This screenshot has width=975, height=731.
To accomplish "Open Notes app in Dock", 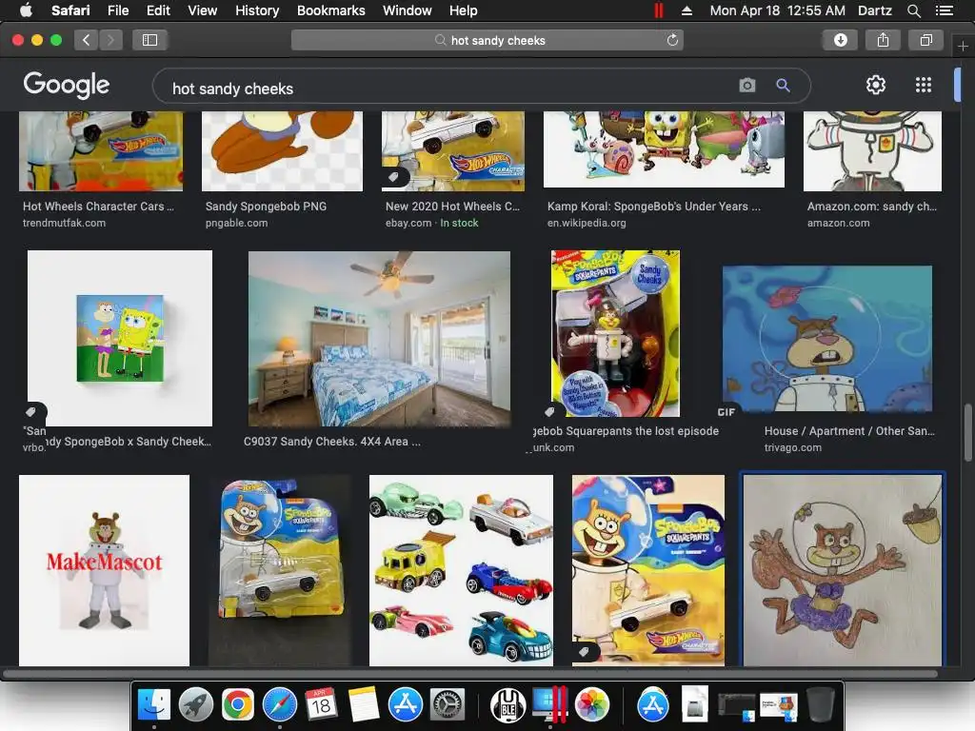I will click(x=364, y=705).
